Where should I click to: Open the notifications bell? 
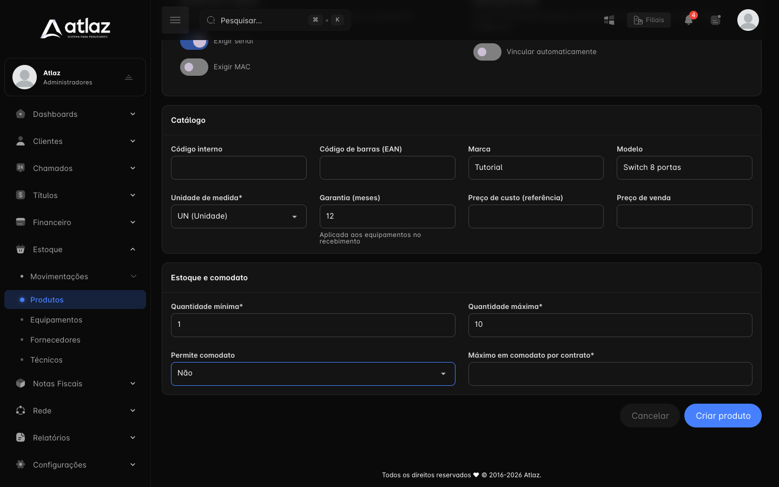689,20
